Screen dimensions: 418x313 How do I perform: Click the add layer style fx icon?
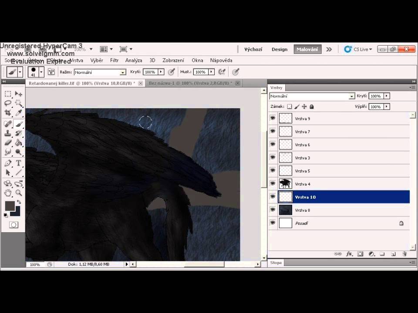349,254
